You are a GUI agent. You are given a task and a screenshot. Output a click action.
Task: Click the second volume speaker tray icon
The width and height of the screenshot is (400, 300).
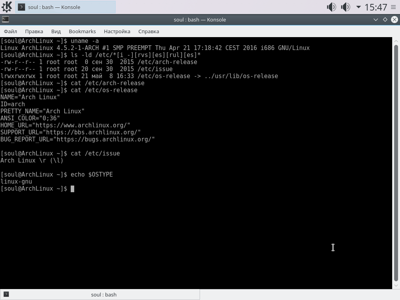(345, 7)
